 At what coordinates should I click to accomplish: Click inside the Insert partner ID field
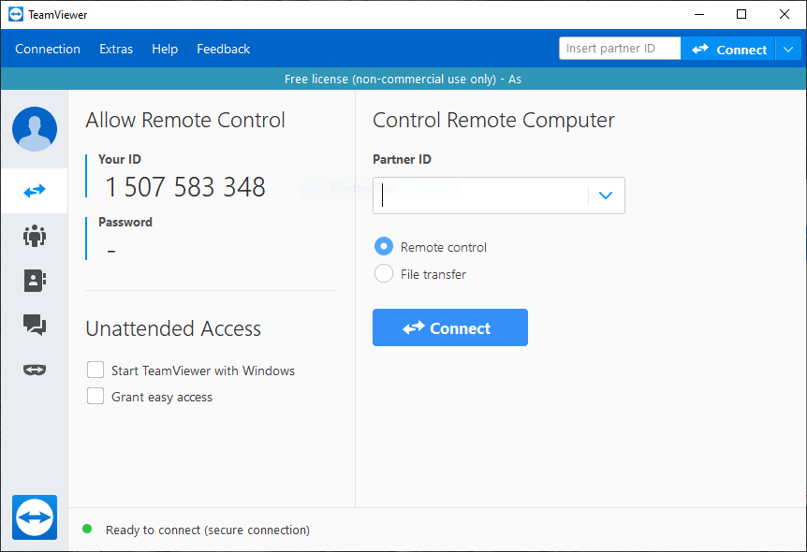pyautogui.click(x=619, y=48)
